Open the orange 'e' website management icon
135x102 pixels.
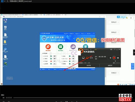point(48,47)
